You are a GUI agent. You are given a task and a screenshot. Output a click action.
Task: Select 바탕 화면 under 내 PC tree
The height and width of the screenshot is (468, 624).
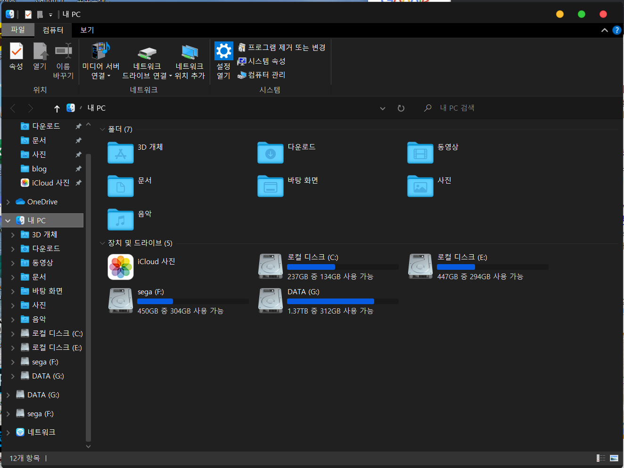[x=43, y=291]
